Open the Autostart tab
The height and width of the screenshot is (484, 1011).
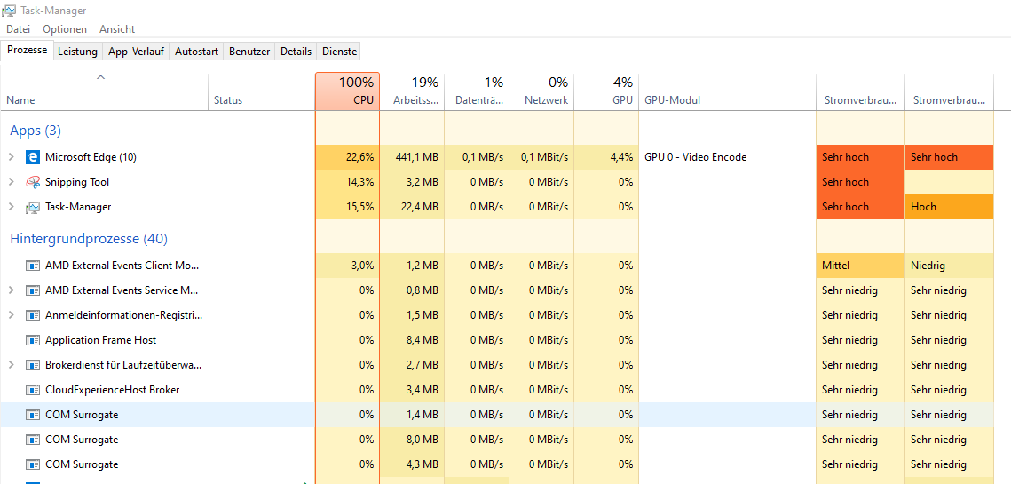[x=197, y=52]
